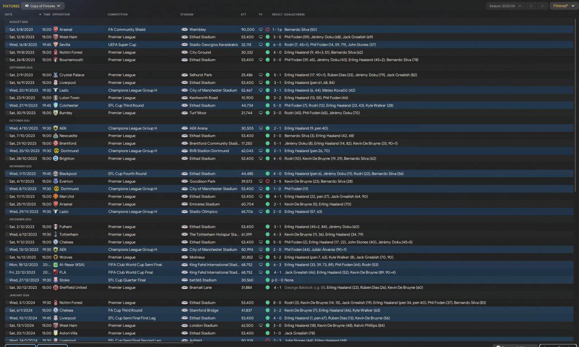Click the Colchester club badge

55,106
